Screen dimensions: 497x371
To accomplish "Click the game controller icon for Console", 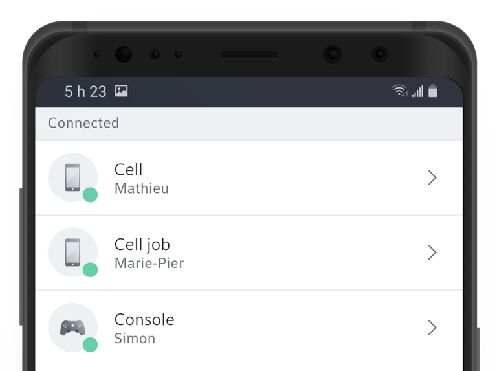I will [72, 327].
